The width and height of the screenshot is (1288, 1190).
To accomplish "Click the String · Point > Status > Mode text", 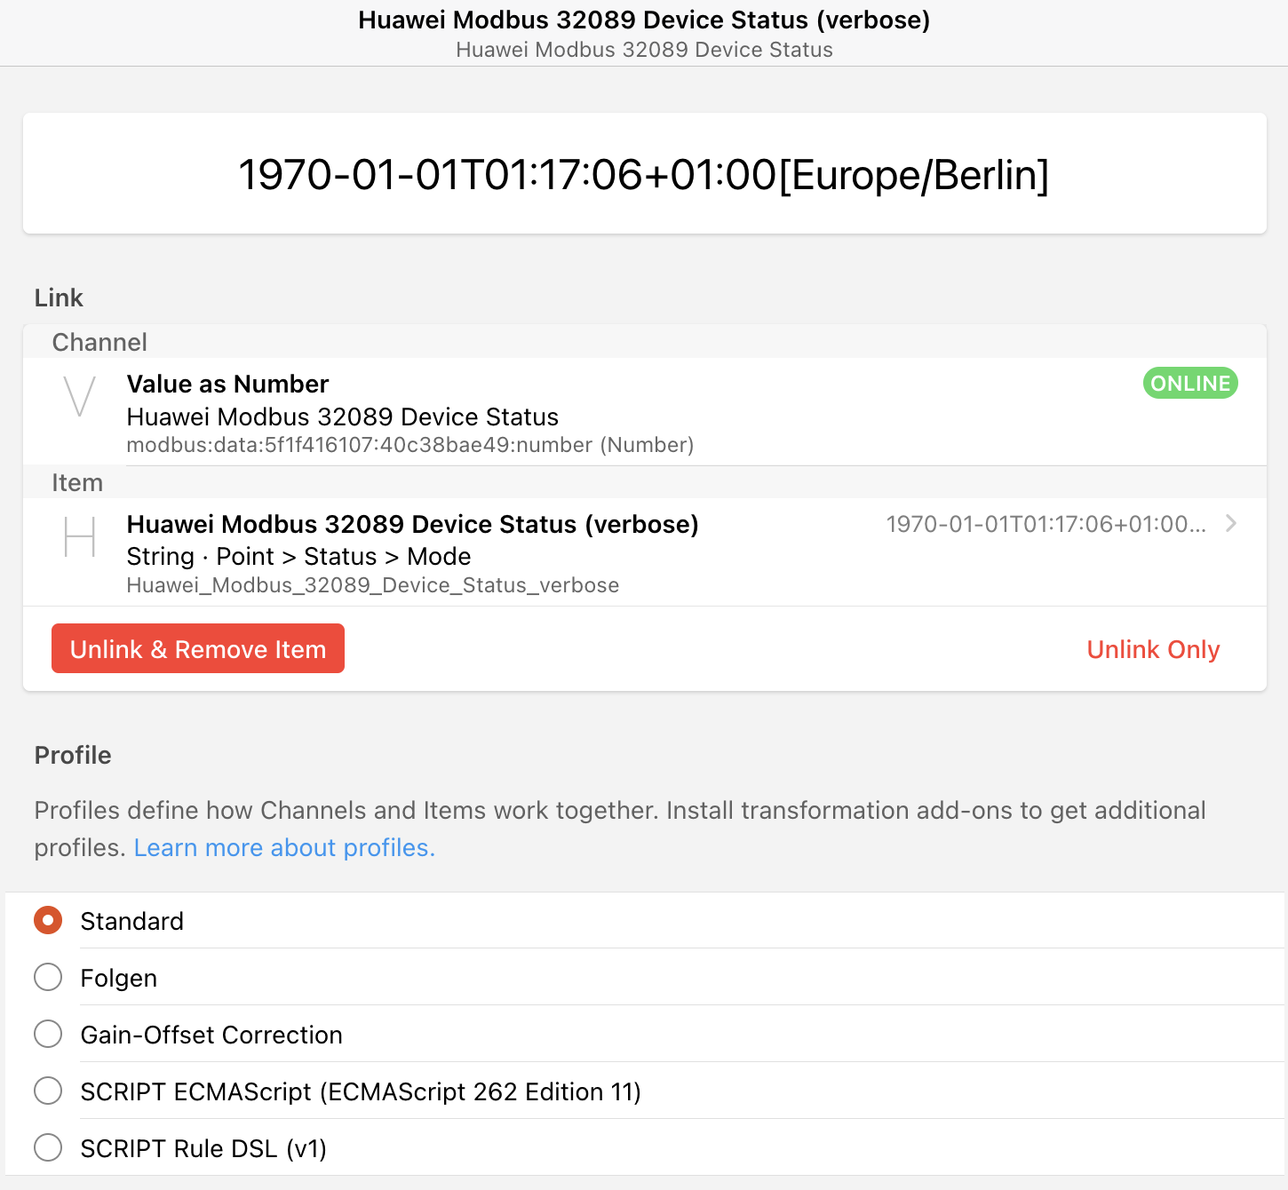I will coord(298,556).
